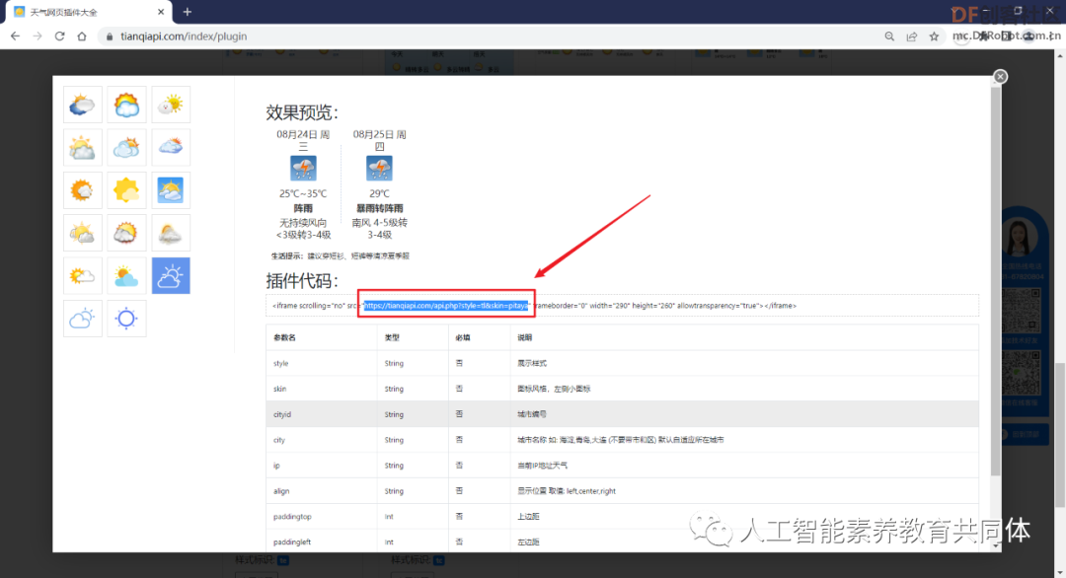This screenshot has height=578, width=1066.
Task: Close the plugin preview popup
Action: tap(1000, 77)
